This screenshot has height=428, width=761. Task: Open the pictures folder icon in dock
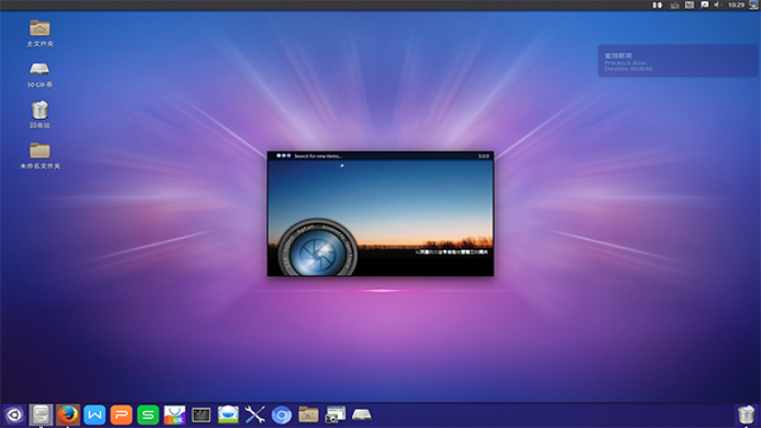pos(308,415)
